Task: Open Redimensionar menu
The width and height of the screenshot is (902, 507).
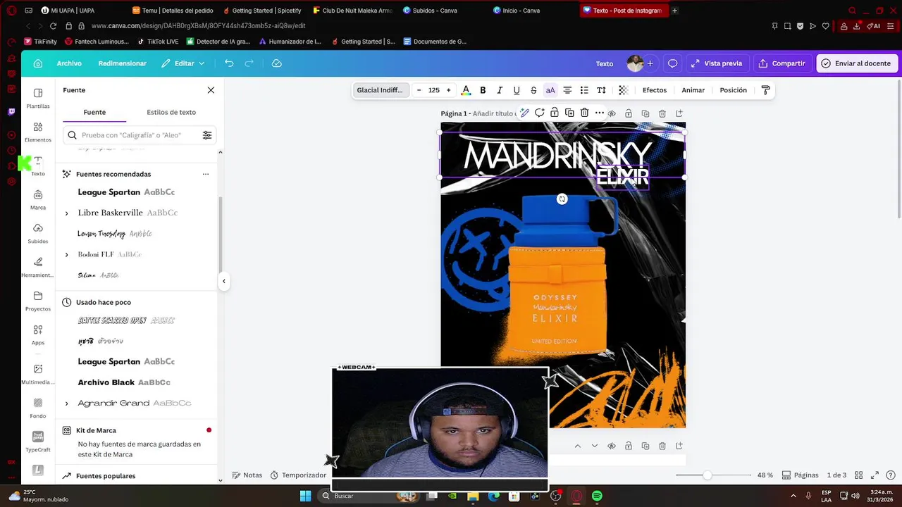Action: click(123, 63)
